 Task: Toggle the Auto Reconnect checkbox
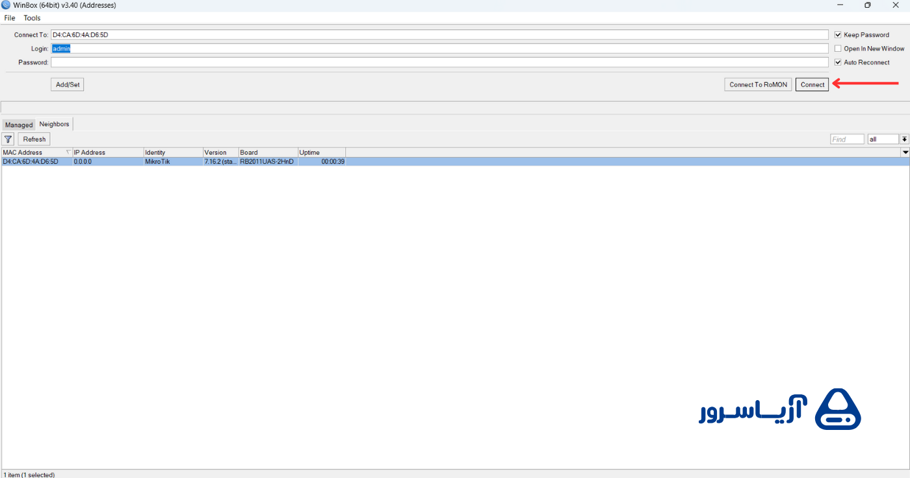(x=838, y=62)
